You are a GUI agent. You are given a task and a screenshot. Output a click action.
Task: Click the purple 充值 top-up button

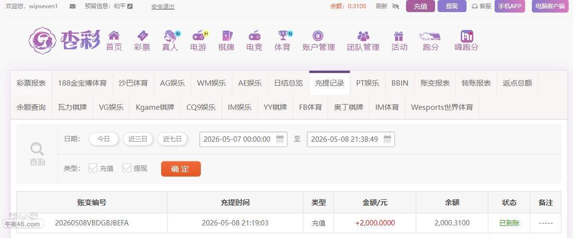[421, 6]
